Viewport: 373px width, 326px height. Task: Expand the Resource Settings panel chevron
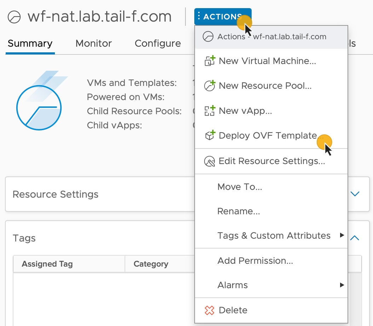(355, 194)
